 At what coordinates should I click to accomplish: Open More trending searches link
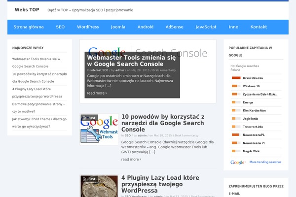(x=265, y=162)
